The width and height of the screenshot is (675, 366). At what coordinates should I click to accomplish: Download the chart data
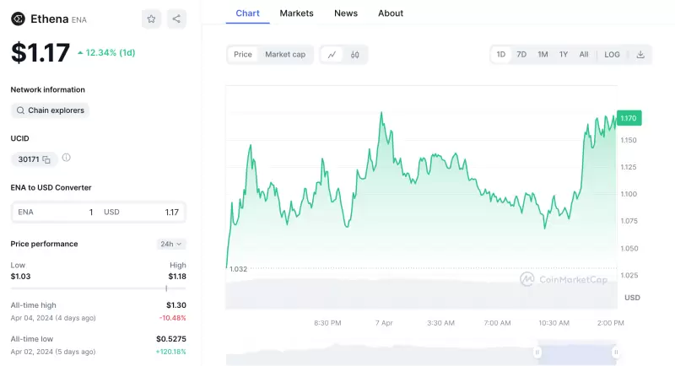[640, 55]
